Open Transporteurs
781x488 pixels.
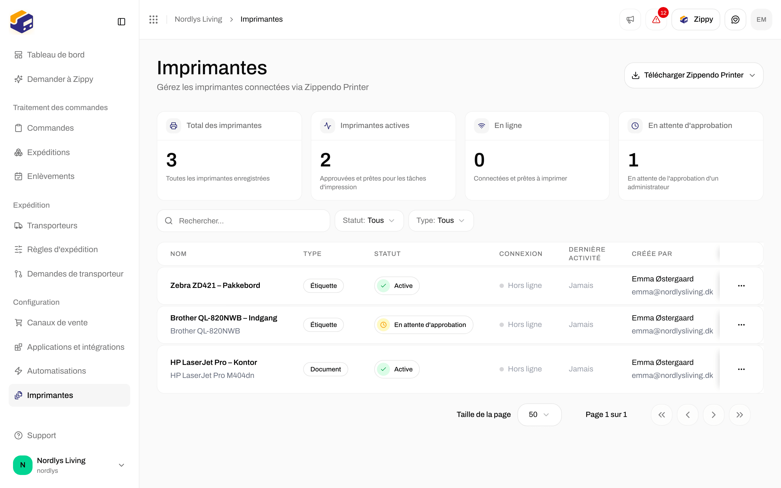(x=69, y=226)
